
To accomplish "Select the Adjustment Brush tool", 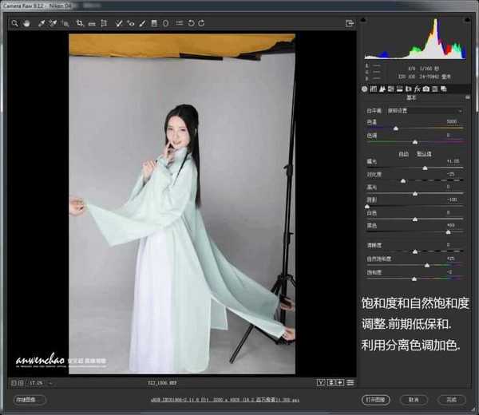I will (x=142, y=24).
